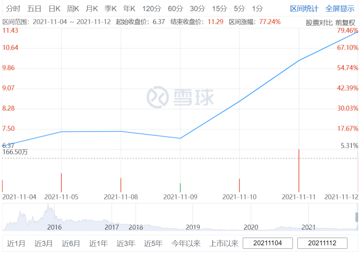
Task: Click the start date field 20211104
Action: 268,243
